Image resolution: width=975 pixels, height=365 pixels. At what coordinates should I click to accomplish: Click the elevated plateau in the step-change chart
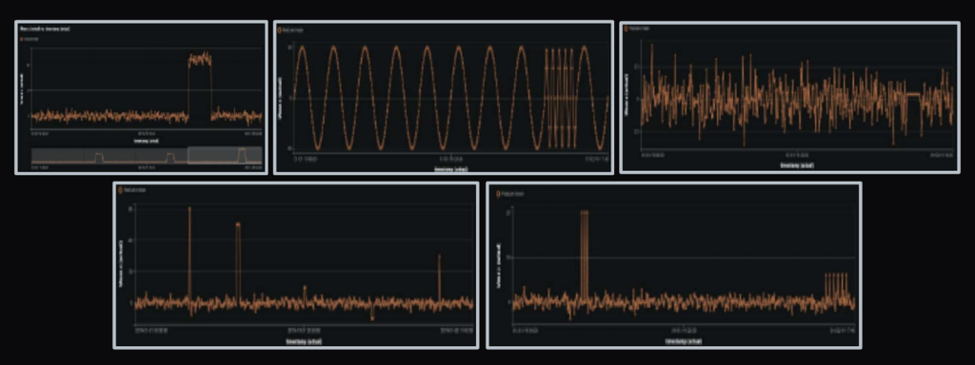pos(200,60)
